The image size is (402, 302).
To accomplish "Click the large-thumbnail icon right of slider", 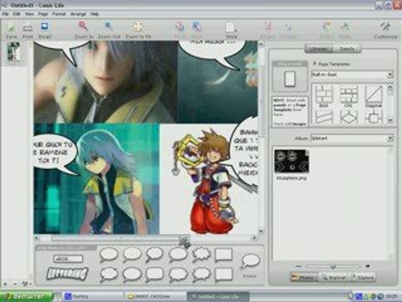I will (x=368, y=266).
